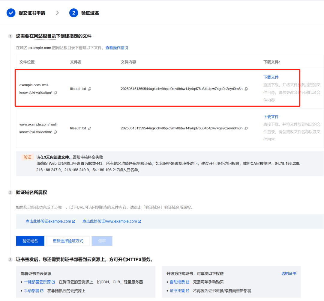The width and height of the screenshot is (324, 301).
Task: Click 重新选择验证方式 button
Action: click(x=68, y=241)
